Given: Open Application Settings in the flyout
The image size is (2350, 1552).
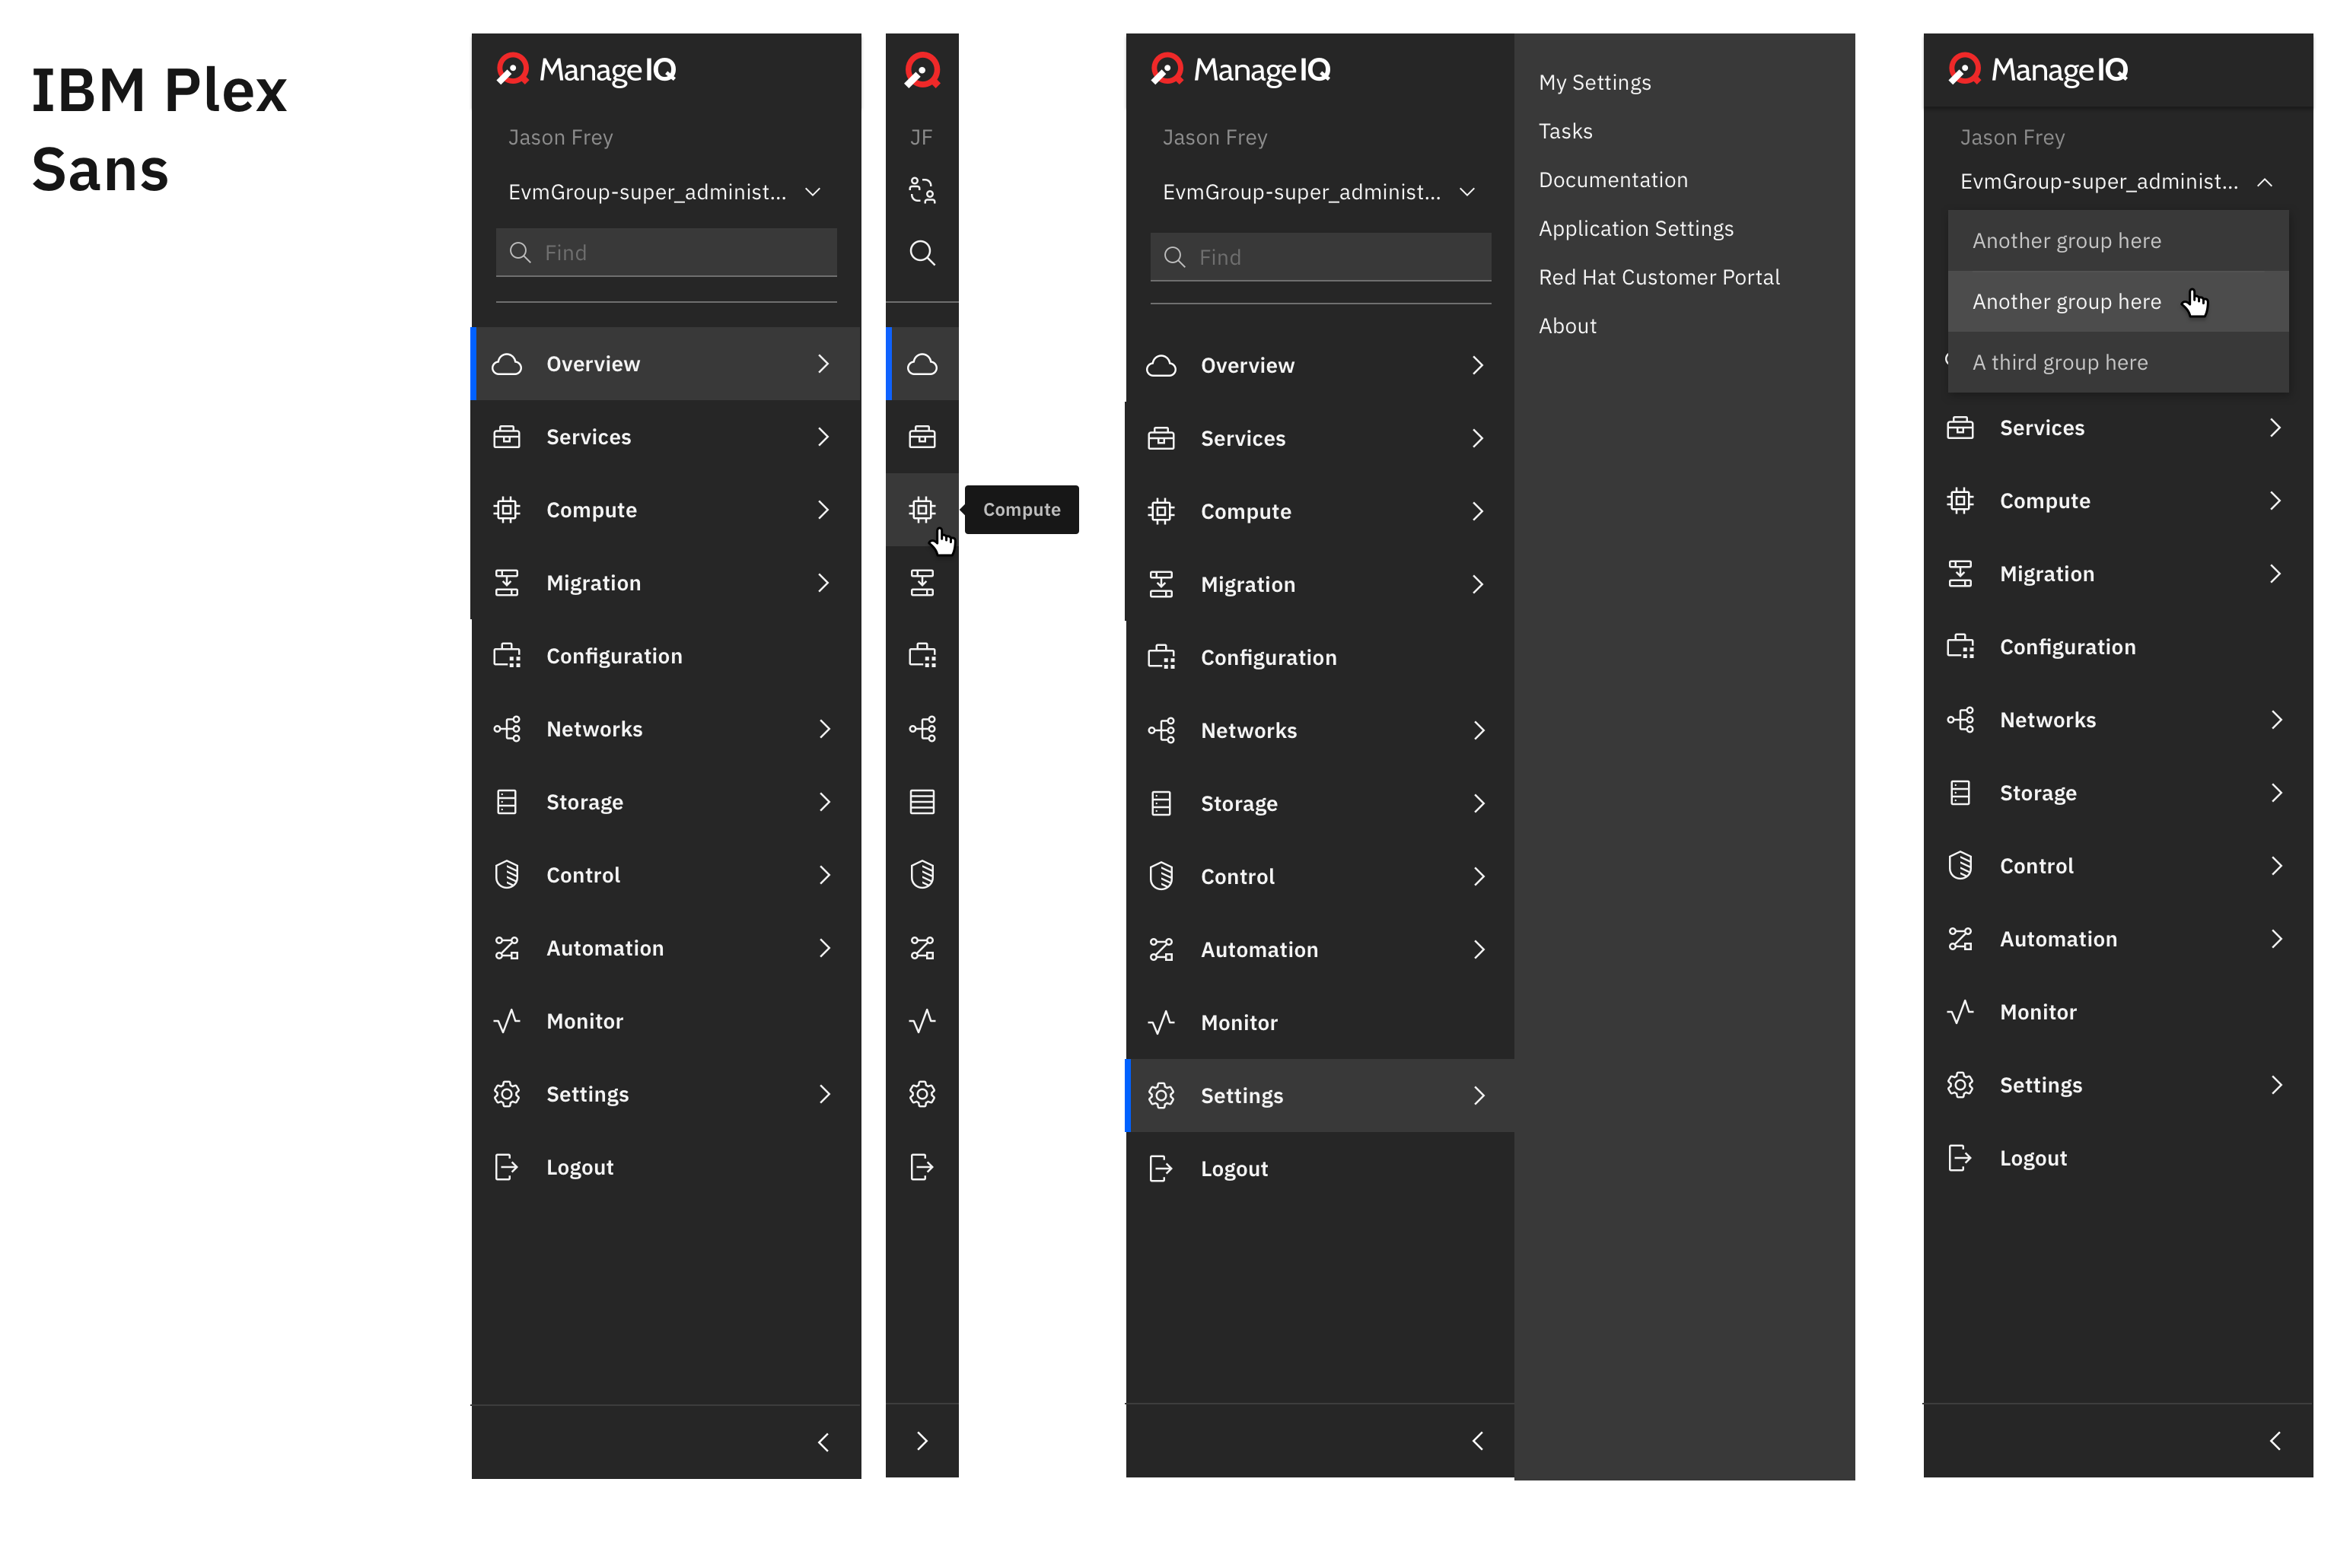Looking at the screenshot, I should pyautogui.click(x=1635, y=229).
